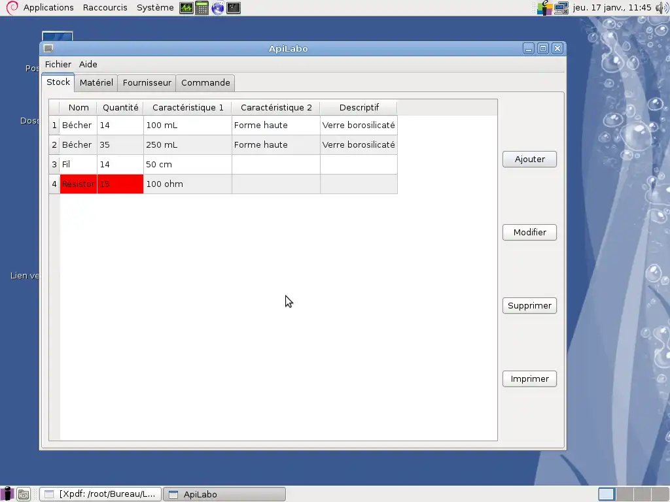Sort by the Quantité column header
This screenshot has height=502, width=670.
(x=120, y=108)
